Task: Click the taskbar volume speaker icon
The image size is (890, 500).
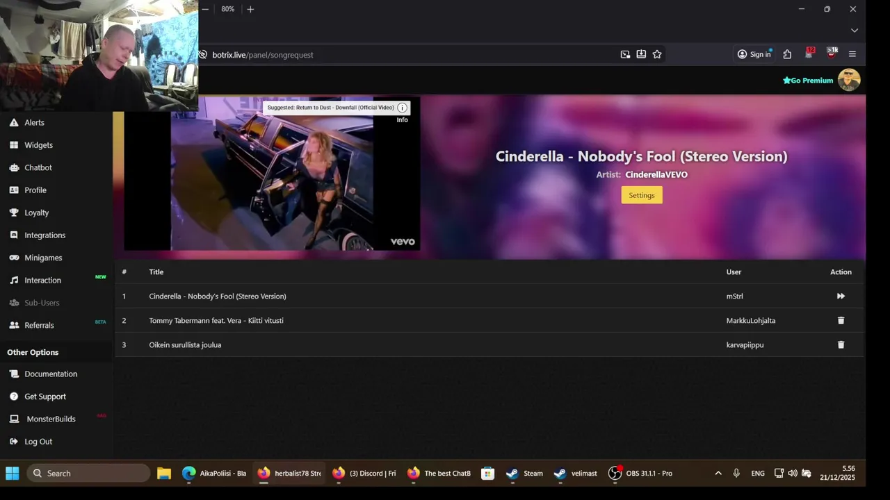Action: pos(793,474)
